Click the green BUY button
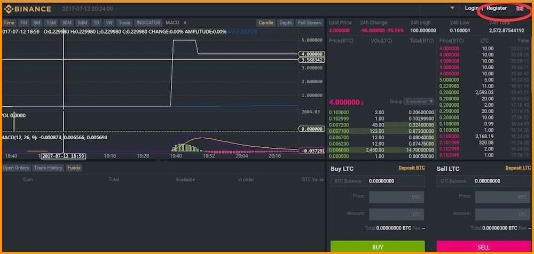 (x=378, y=247)
